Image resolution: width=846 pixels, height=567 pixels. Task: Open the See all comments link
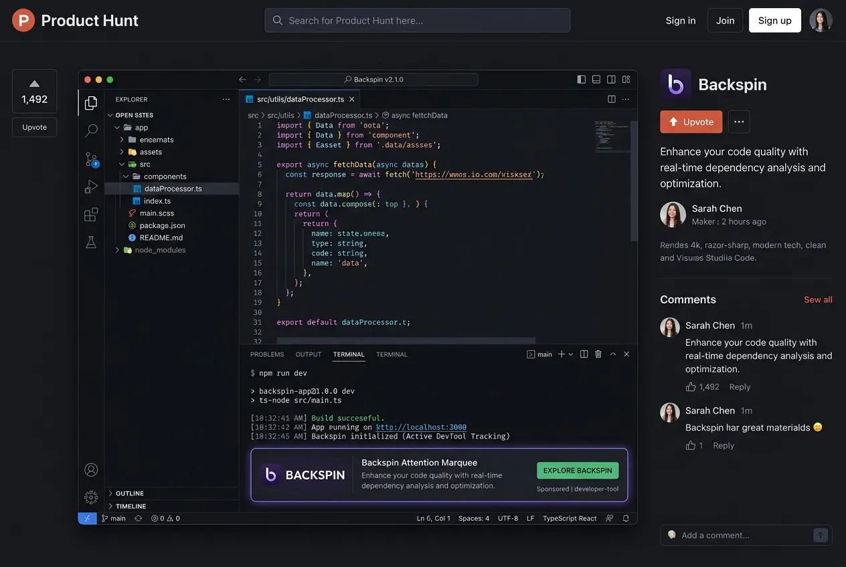(818, 300)
